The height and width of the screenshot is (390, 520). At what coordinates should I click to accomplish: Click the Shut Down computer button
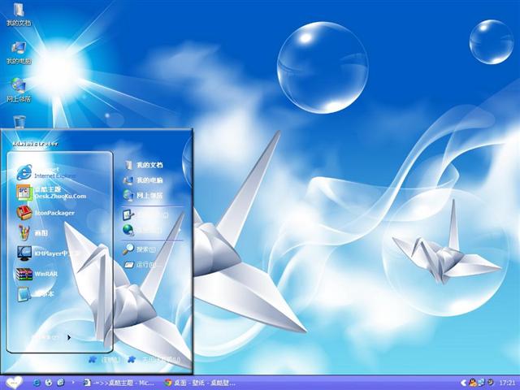154,359
